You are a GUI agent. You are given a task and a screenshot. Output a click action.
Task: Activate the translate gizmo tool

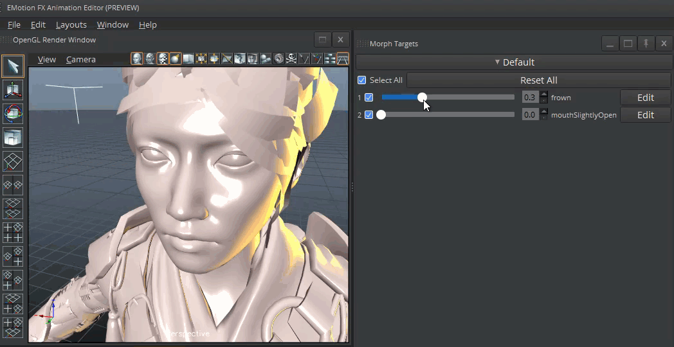(x=13, y=89)
